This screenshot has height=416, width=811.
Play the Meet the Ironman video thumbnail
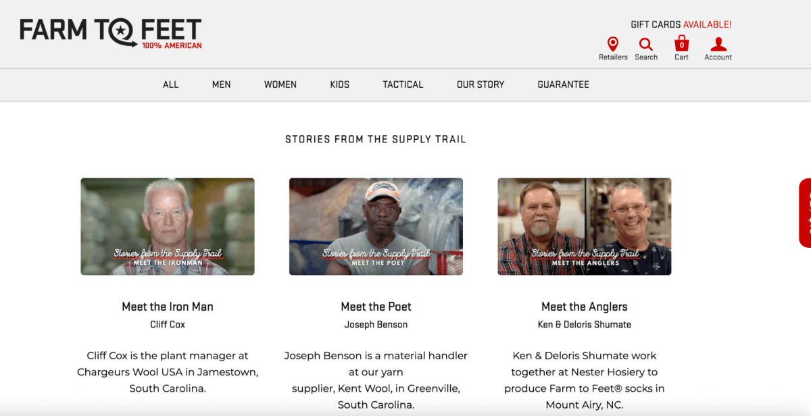[x=168, y=226]
